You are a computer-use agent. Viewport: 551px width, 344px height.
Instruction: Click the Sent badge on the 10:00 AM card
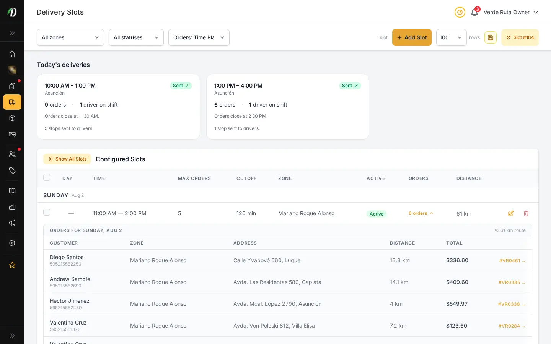(x=181, y=86)
